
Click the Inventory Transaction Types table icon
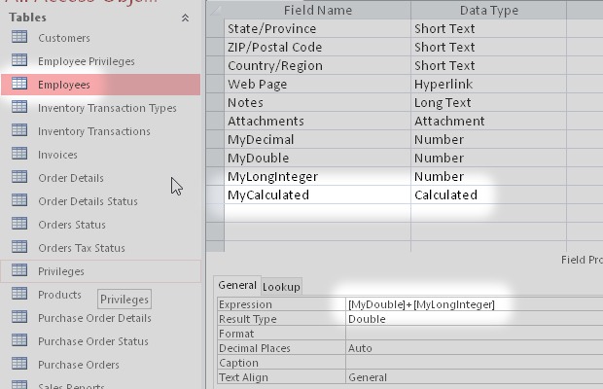(x=18, y=108)
